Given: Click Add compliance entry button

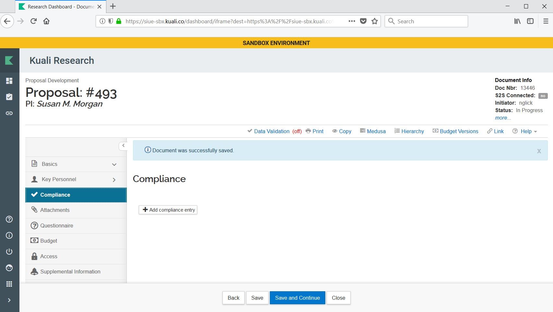Looking at the screenshot, I should tap(168, 210).
